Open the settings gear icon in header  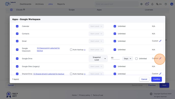coord(141,4)
